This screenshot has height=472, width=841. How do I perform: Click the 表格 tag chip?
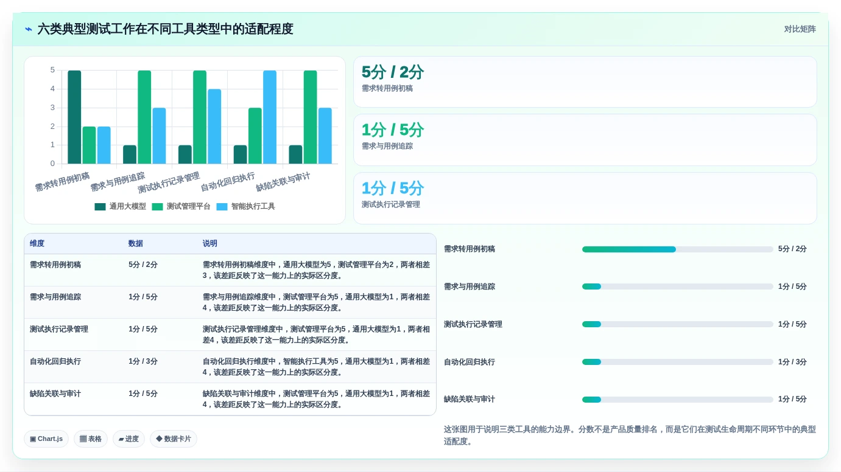tap(91, 439)
